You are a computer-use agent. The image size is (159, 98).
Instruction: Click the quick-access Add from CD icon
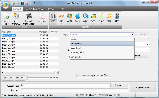[18, 3]
